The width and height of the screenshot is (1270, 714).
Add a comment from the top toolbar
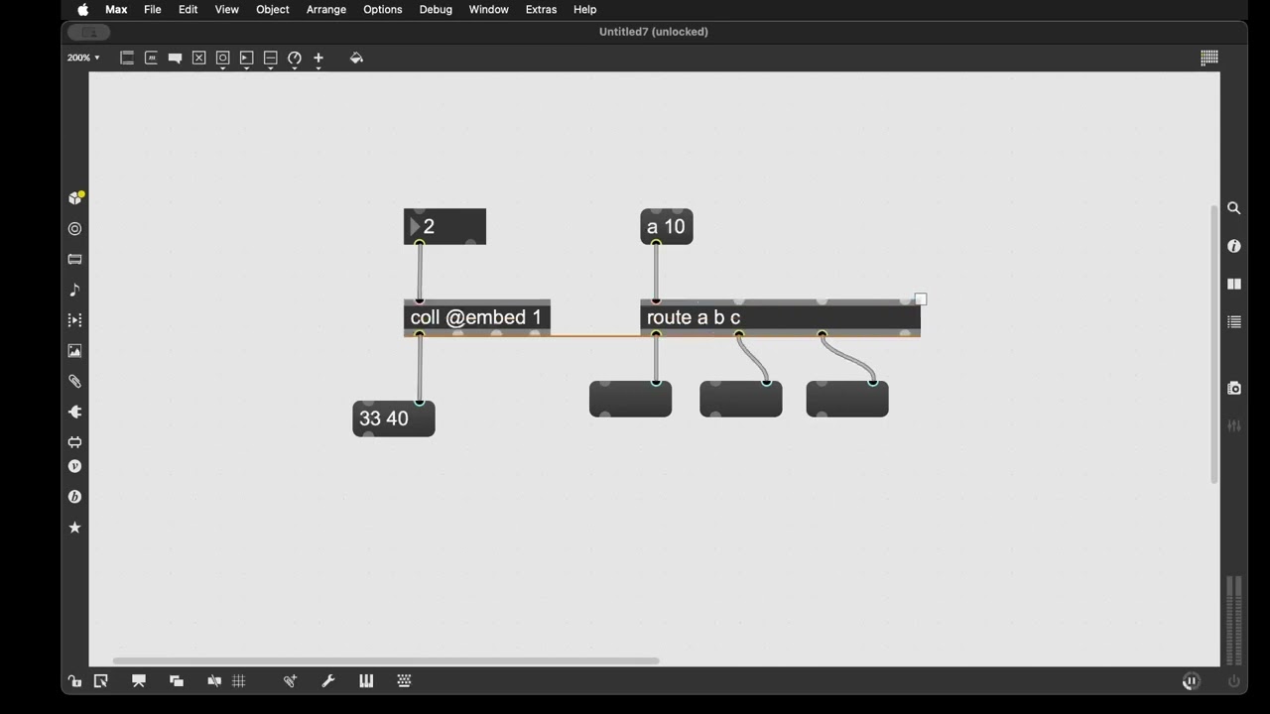(x=175, y=59)
